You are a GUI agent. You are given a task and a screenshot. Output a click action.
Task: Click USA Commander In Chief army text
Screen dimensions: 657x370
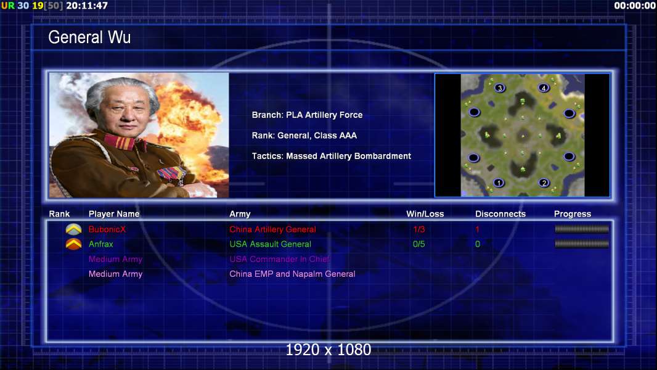click(x=279, y=259)
